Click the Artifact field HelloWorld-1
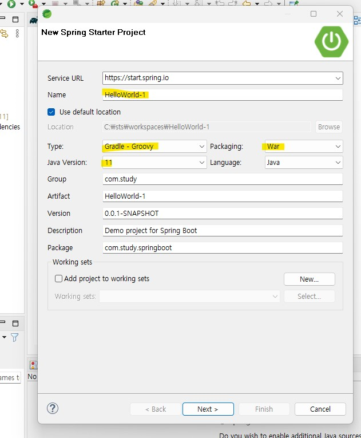This screenshot has height=438, width=361. 223,196
